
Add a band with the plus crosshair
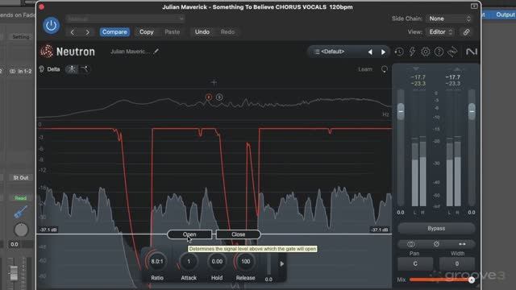tap(214, 82)
